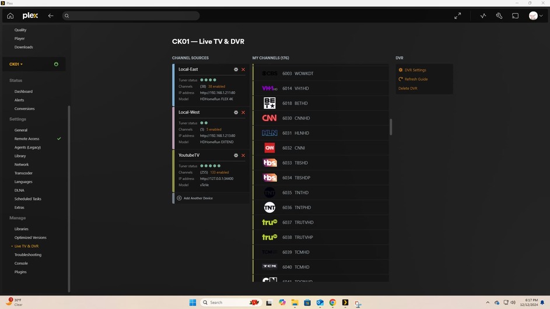Image resolution: width=550 pixels, height=309 pixels.
Task: Open Network settings
Action: coord(22,164)
